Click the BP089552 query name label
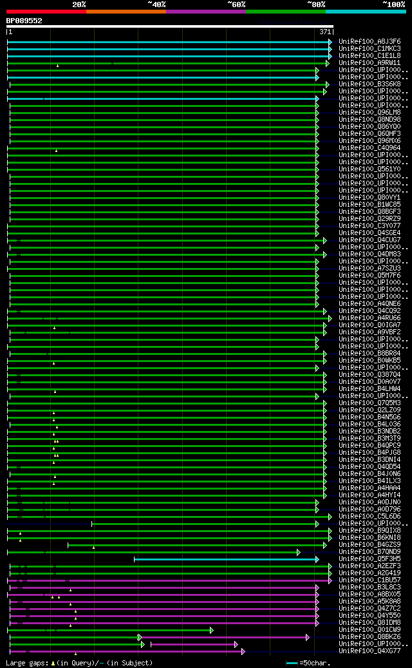This screenshot has height=668, width=412. (x=24, y=21)
